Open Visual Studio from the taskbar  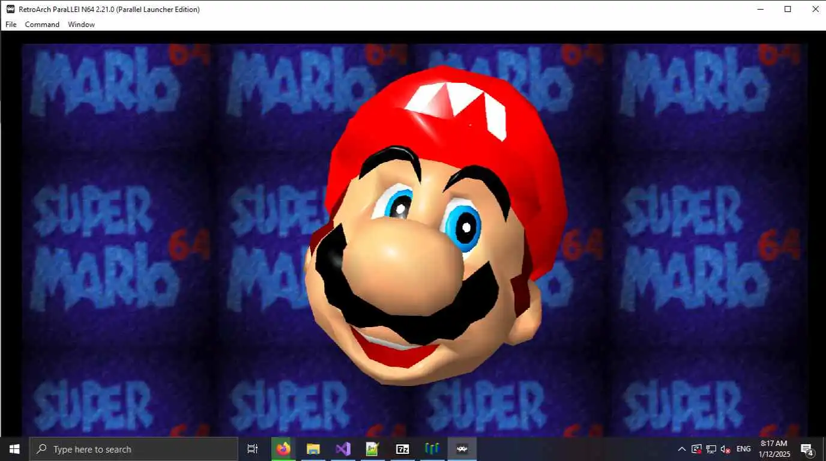tap(343, 449)
